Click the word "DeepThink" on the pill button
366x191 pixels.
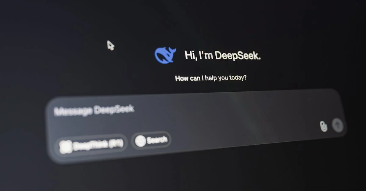[x=90, y=145]
